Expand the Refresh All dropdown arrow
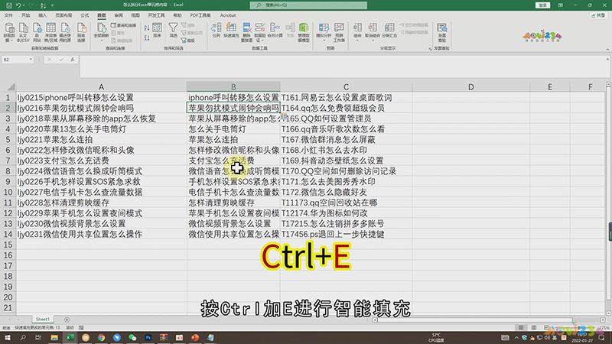Screen dimensions: 612x344 (101, 41)
